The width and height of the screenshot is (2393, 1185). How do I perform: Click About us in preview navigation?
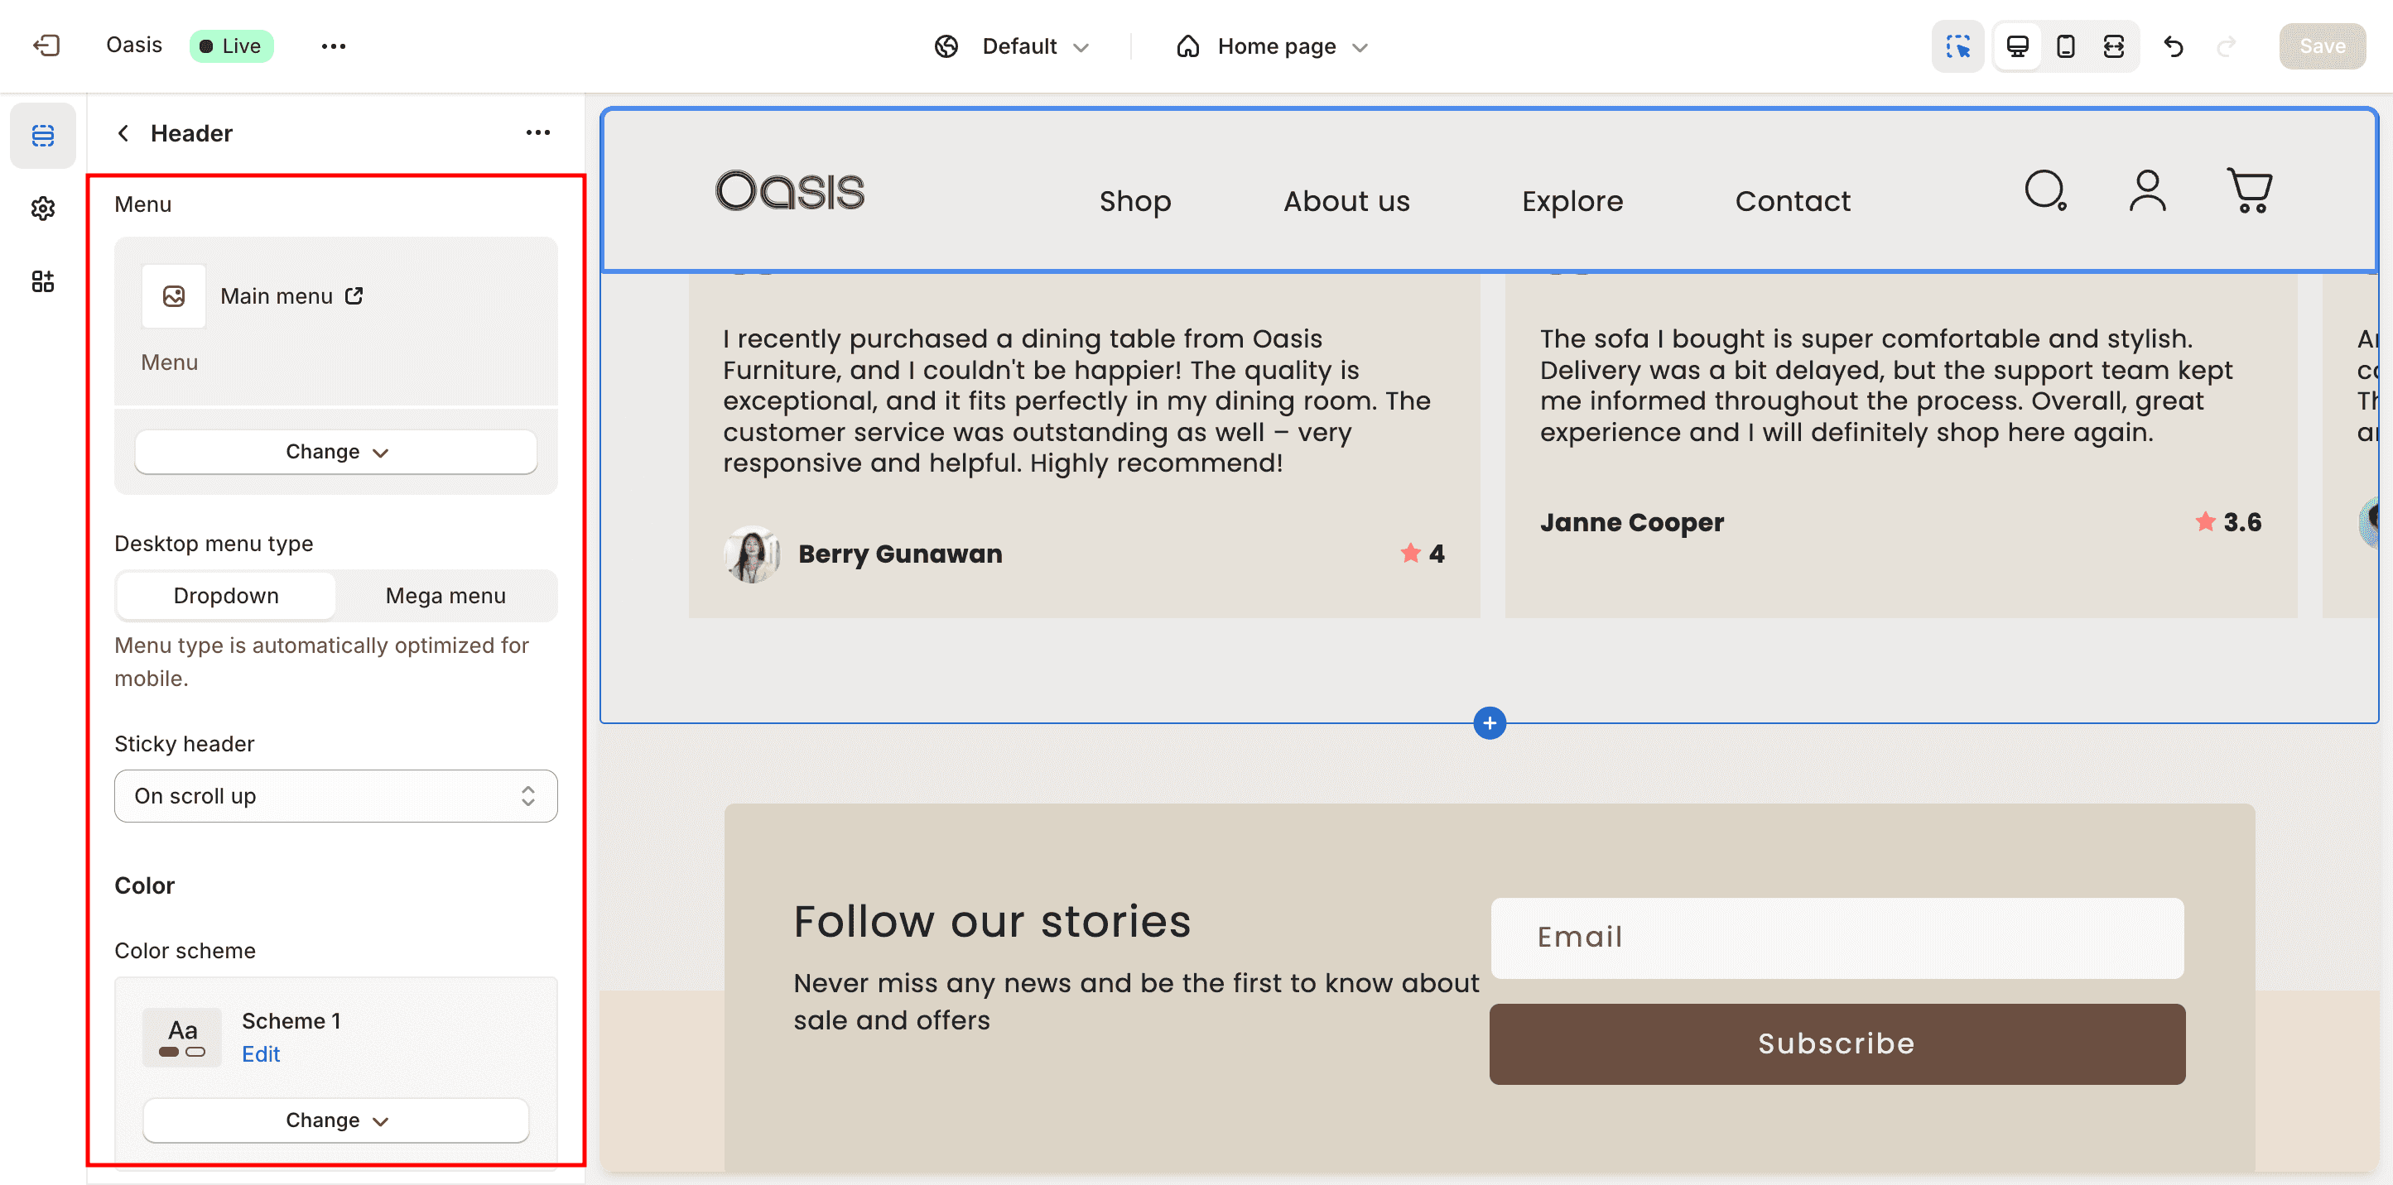pos(1346,200)
